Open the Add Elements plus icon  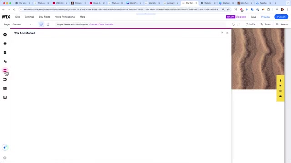coord(5,34)
